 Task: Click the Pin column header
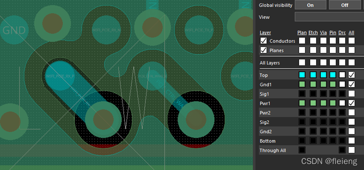tap(333, 33)
